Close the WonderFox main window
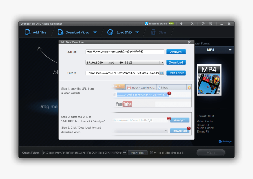253x179 pixels. tap(229, 24)
